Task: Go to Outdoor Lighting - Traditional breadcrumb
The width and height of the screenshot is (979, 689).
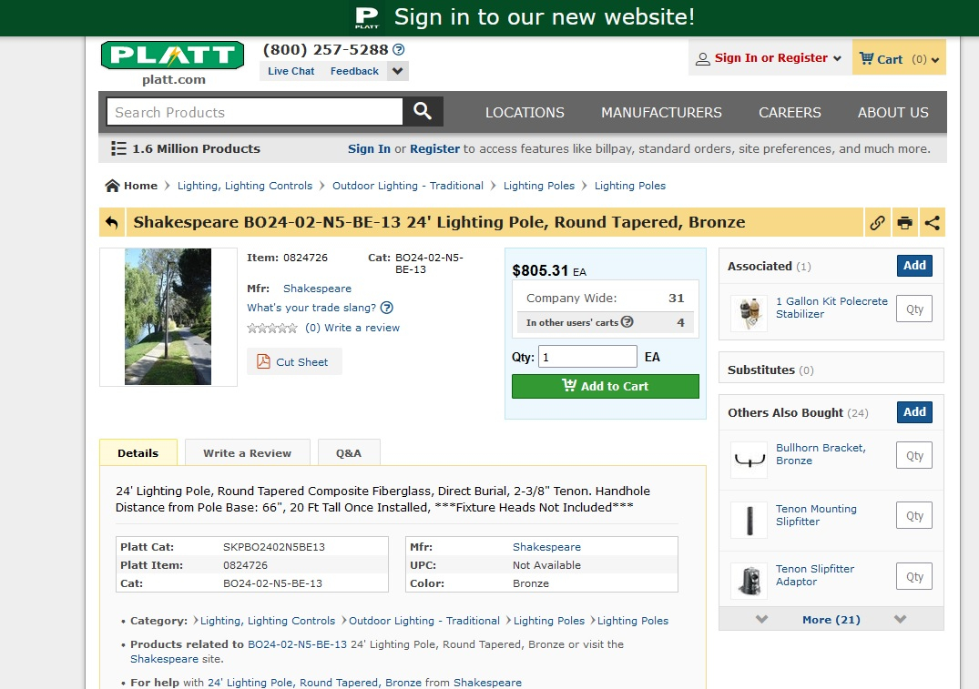Action: tap(408, 186)
